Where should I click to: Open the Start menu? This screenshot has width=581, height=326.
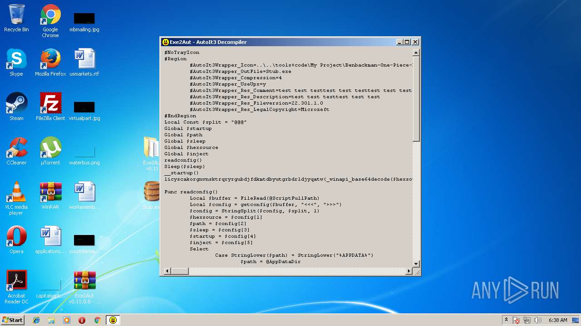[x=13, y=320]
